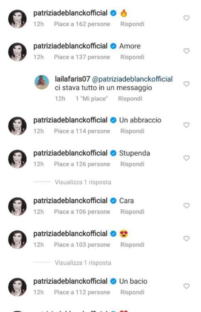The width and height of the screenshot is (201, 312).
Task: Reply to the 'Amore' comment
Action: tap(132, 57)
